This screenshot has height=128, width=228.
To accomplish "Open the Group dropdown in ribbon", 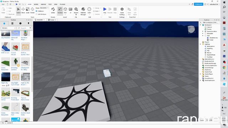I will (97, 8).
